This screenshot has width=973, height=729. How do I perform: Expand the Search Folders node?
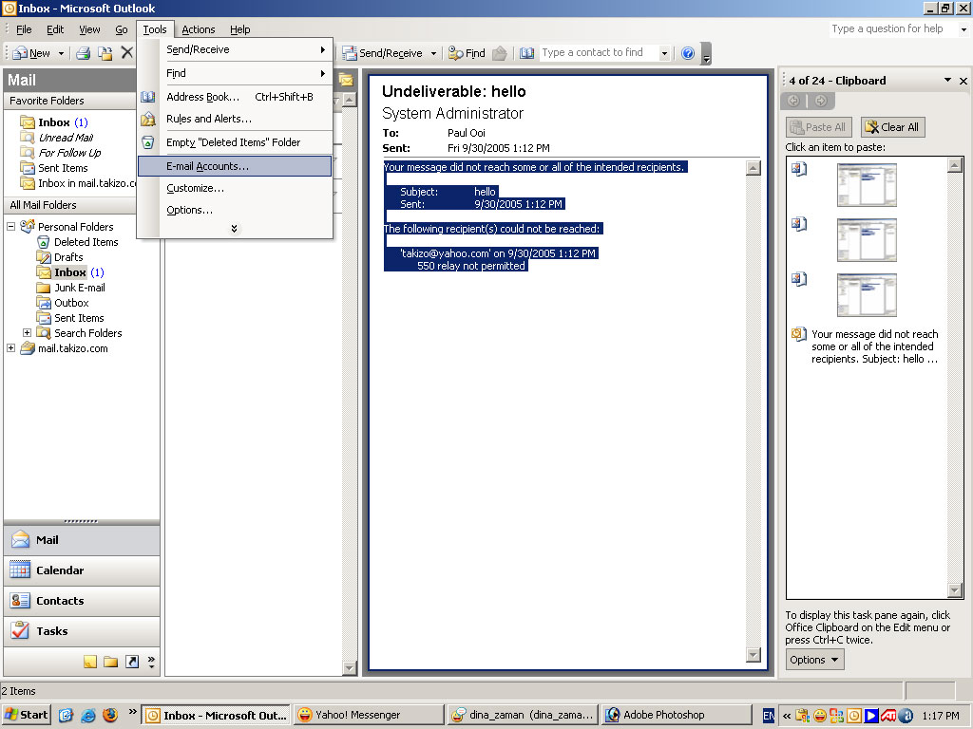point(27,333)
